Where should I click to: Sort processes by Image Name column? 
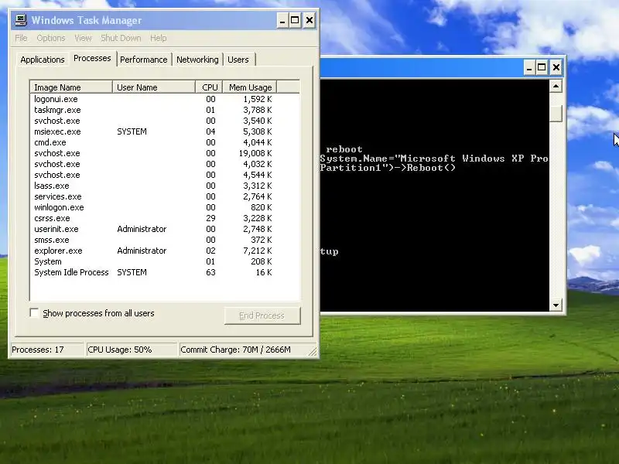pos(71,87)
